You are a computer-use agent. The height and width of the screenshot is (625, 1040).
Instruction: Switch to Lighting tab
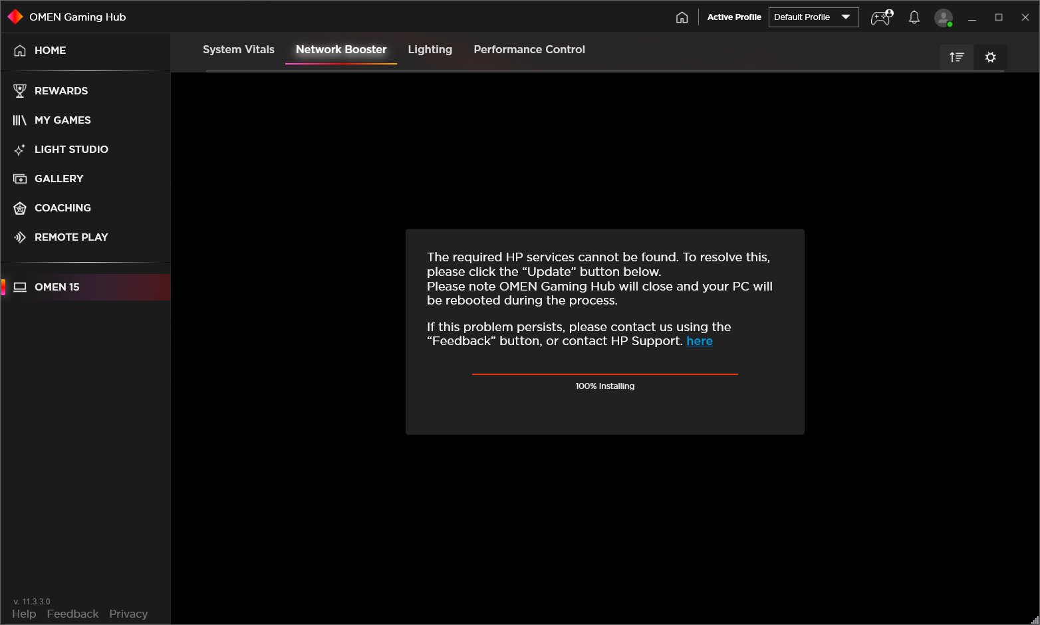click(430, 49)
